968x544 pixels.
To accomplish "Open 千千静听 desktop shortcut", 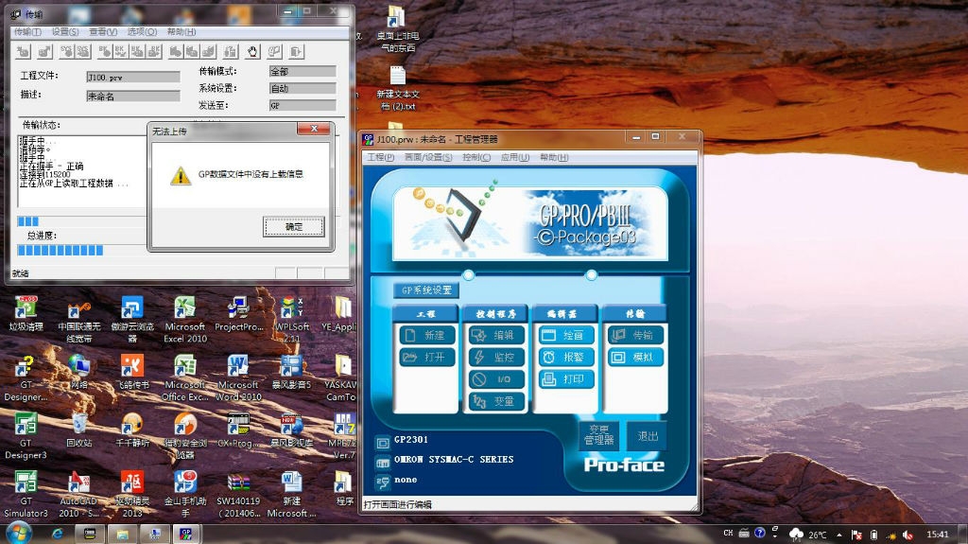I will (132, 430).
